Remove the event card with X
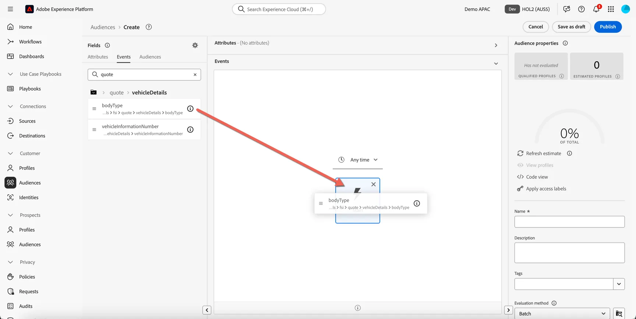 (374, 184)
